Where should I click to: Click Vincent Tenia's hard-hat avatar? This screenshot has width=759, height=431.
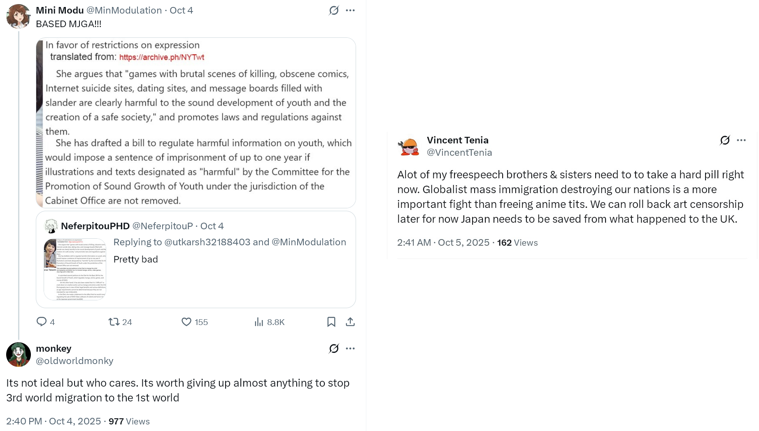[x=409, y=146]
